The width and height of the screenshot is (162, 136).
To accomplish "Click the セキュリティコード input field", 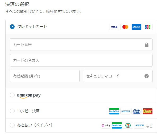I will 118,76.
